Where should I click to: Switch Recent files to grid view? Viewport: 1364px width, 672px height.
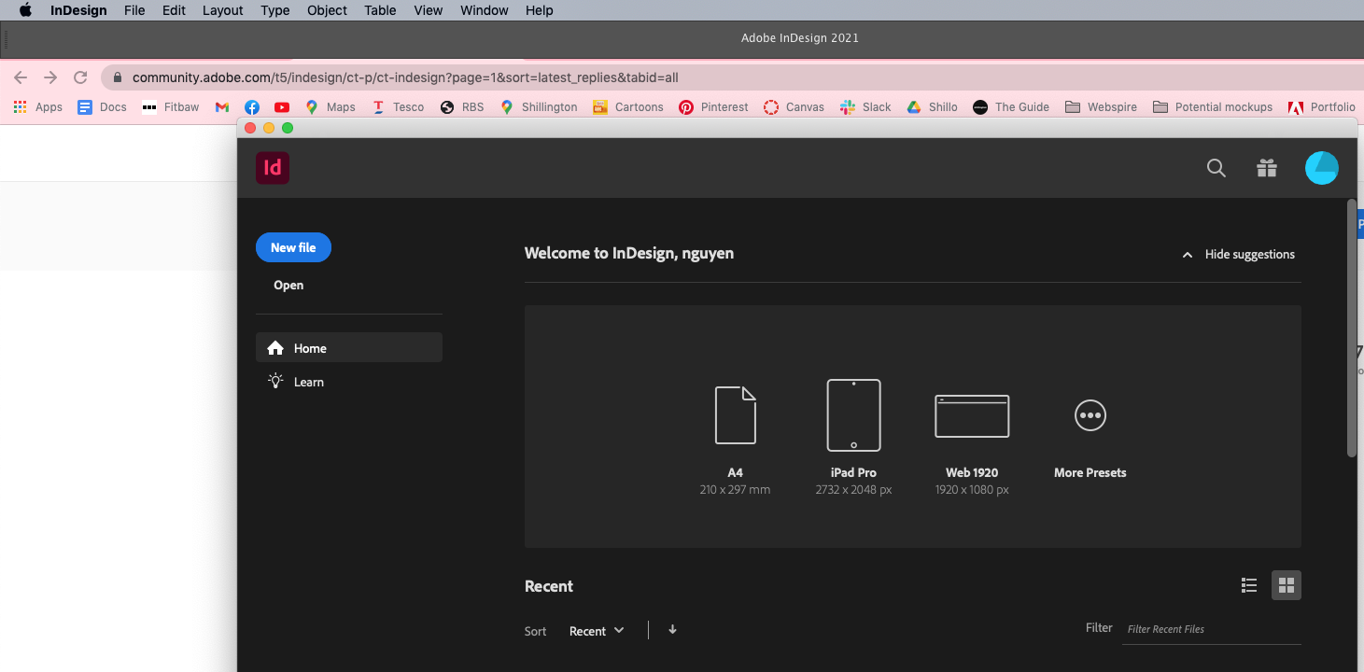[x=1286, y=585]
